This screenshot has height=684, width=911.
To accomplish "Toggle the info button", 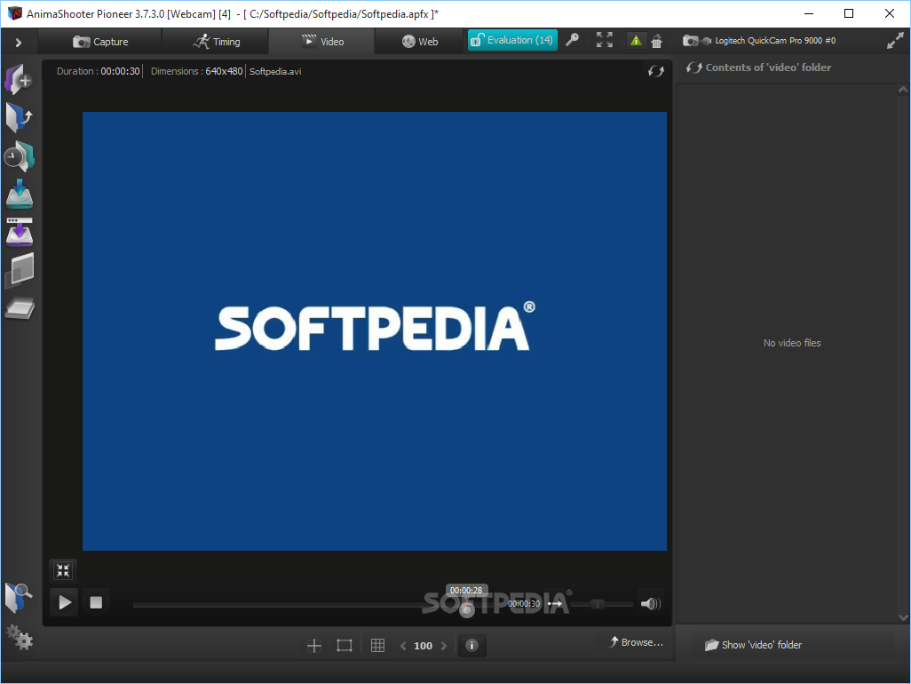I will click(471, 645).
